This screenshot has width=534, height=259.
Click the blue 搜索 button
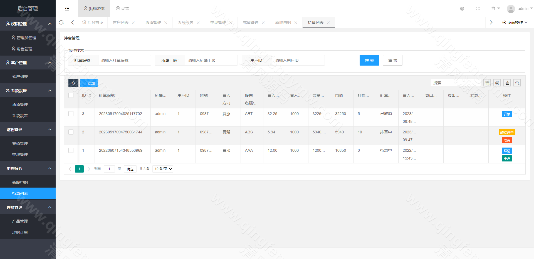click(369, 60)
